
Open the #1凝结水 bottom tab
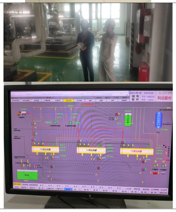49,188
